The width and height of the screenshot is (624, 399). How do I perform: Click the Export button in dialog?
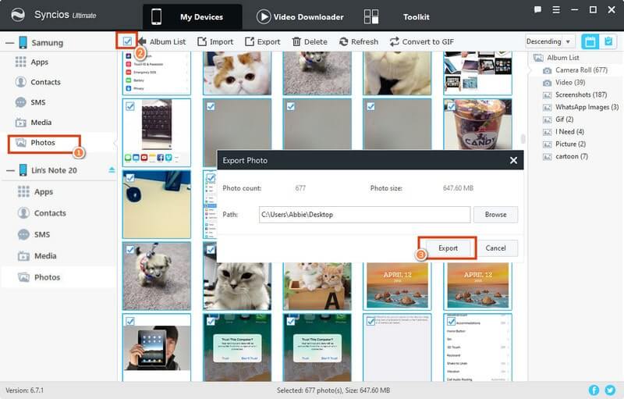(447, 248)
